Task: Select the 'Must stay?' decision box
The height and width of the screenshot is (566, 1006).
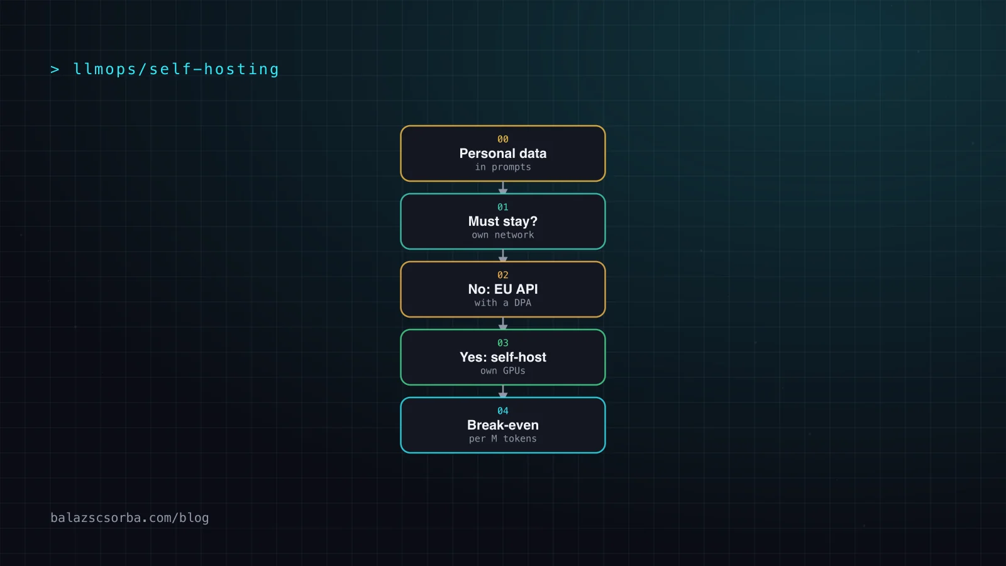Action: pos(503,221)
